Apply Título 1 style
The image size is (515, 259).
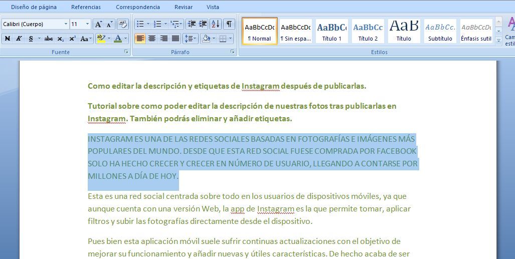coord(332,31)
